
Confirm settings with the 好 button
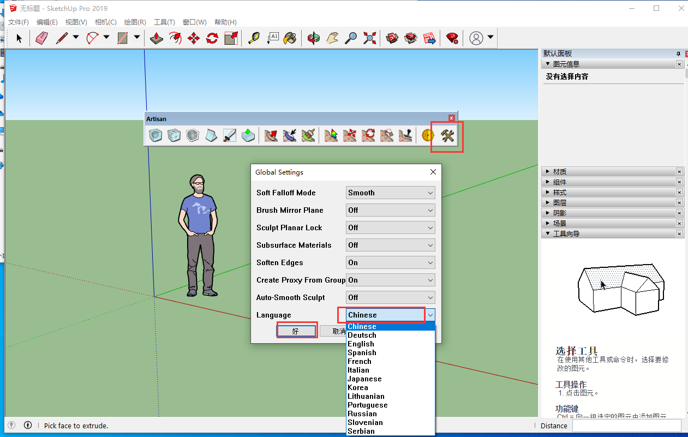(296, 331)
